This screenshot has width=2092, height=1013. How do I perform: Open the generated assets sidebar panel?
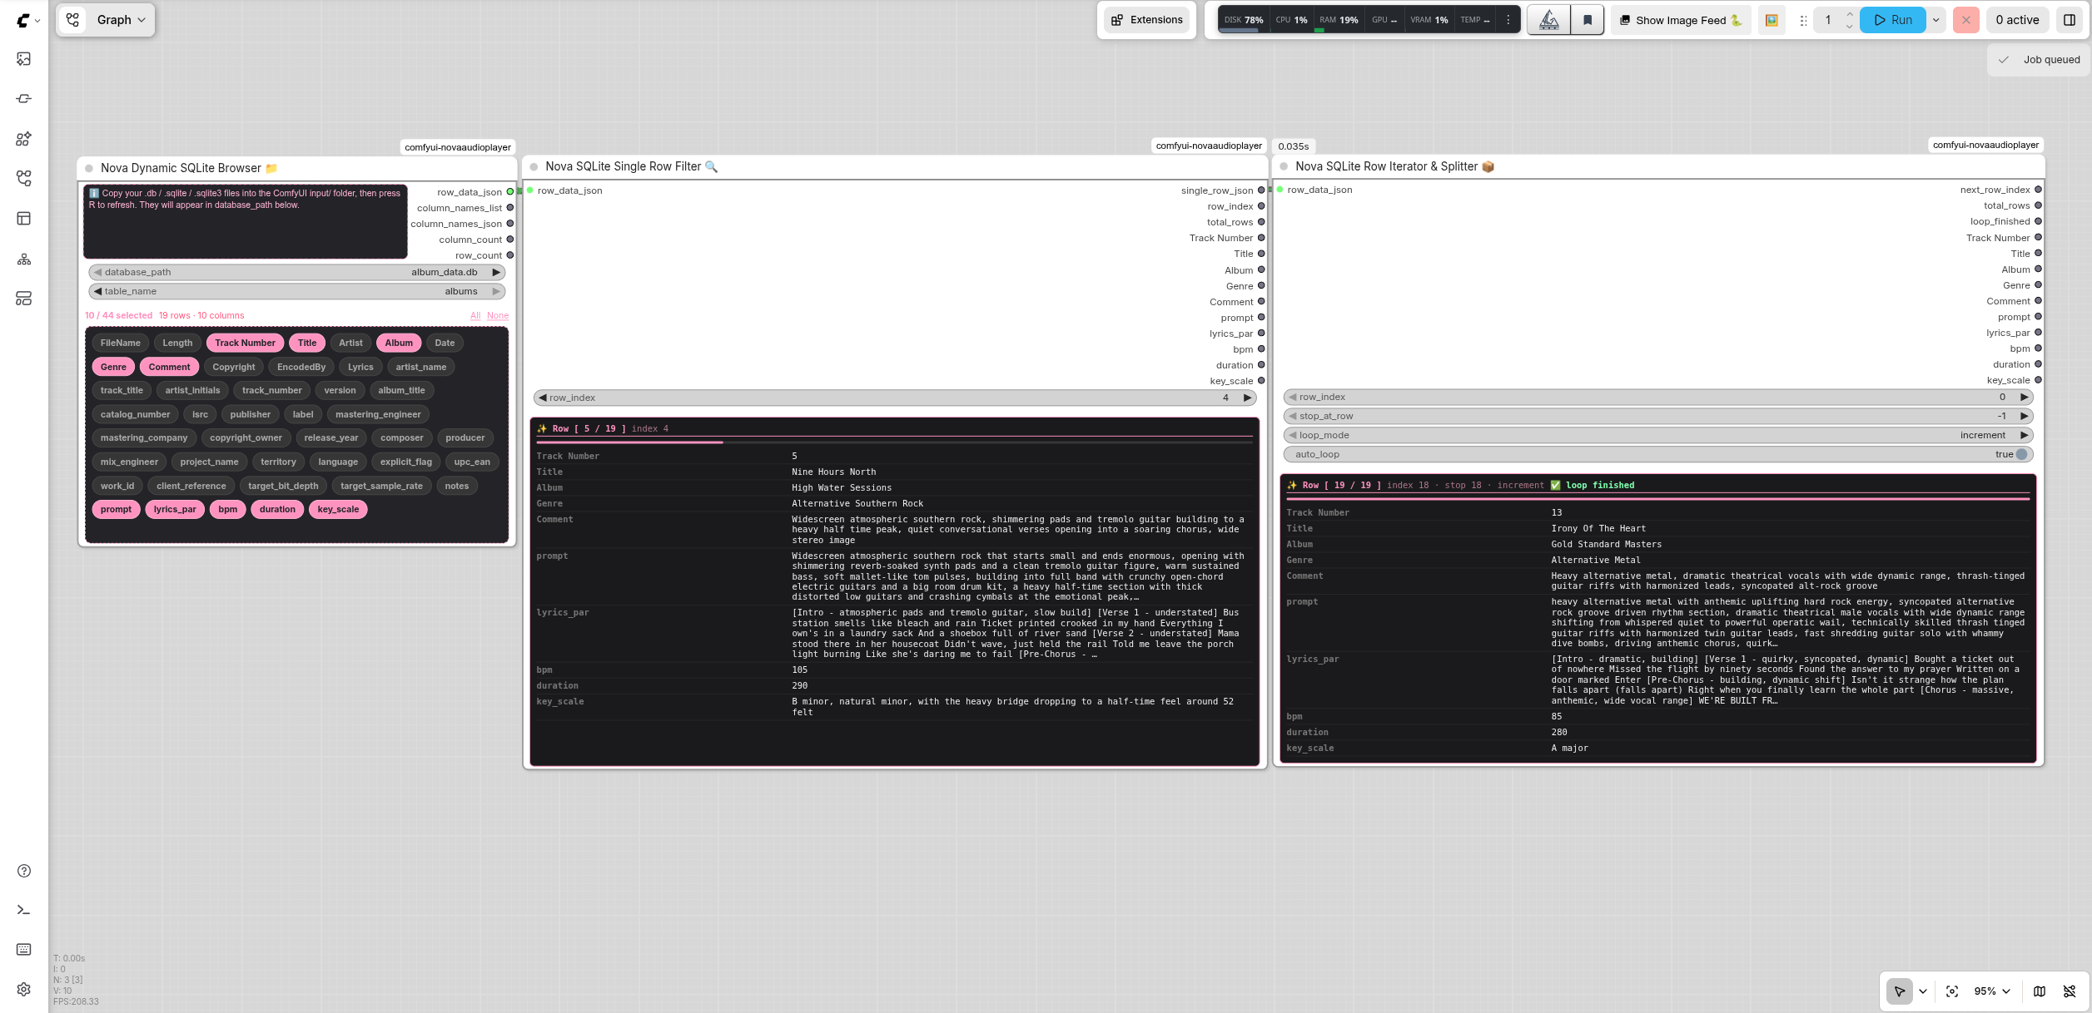click(24, 59)
